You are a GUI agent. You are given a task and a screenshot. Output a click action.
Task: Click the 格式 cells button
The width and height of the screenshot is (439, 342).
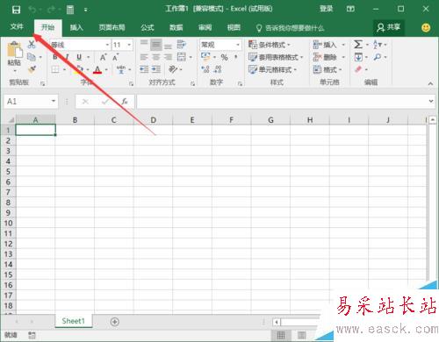point(327,69)
